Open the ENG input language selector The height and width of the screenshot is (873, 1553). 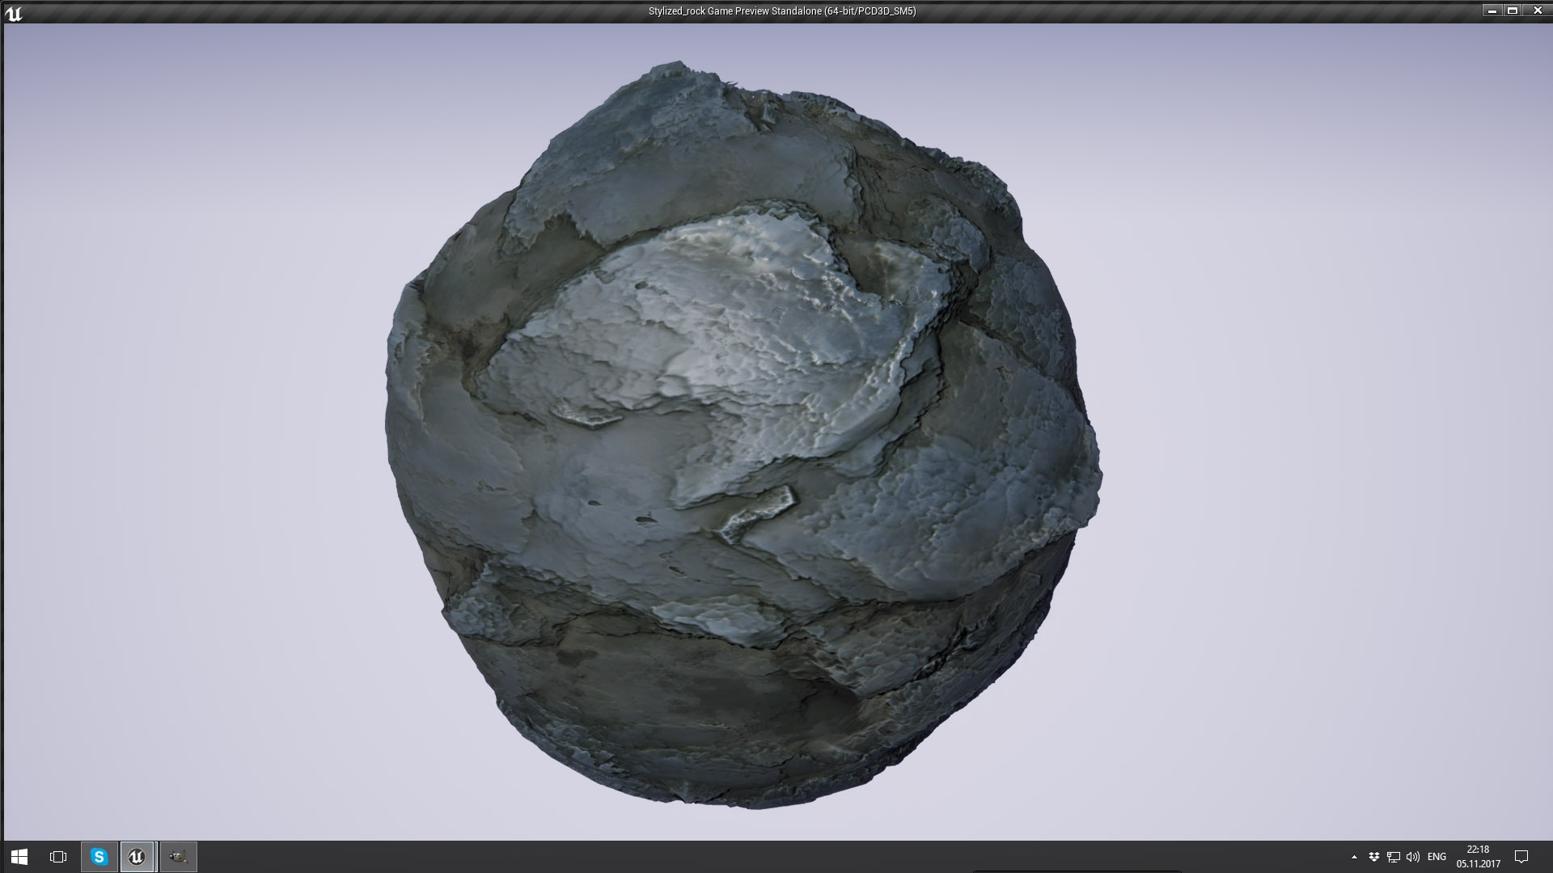pyautogui.click(x=1437, y=856)
